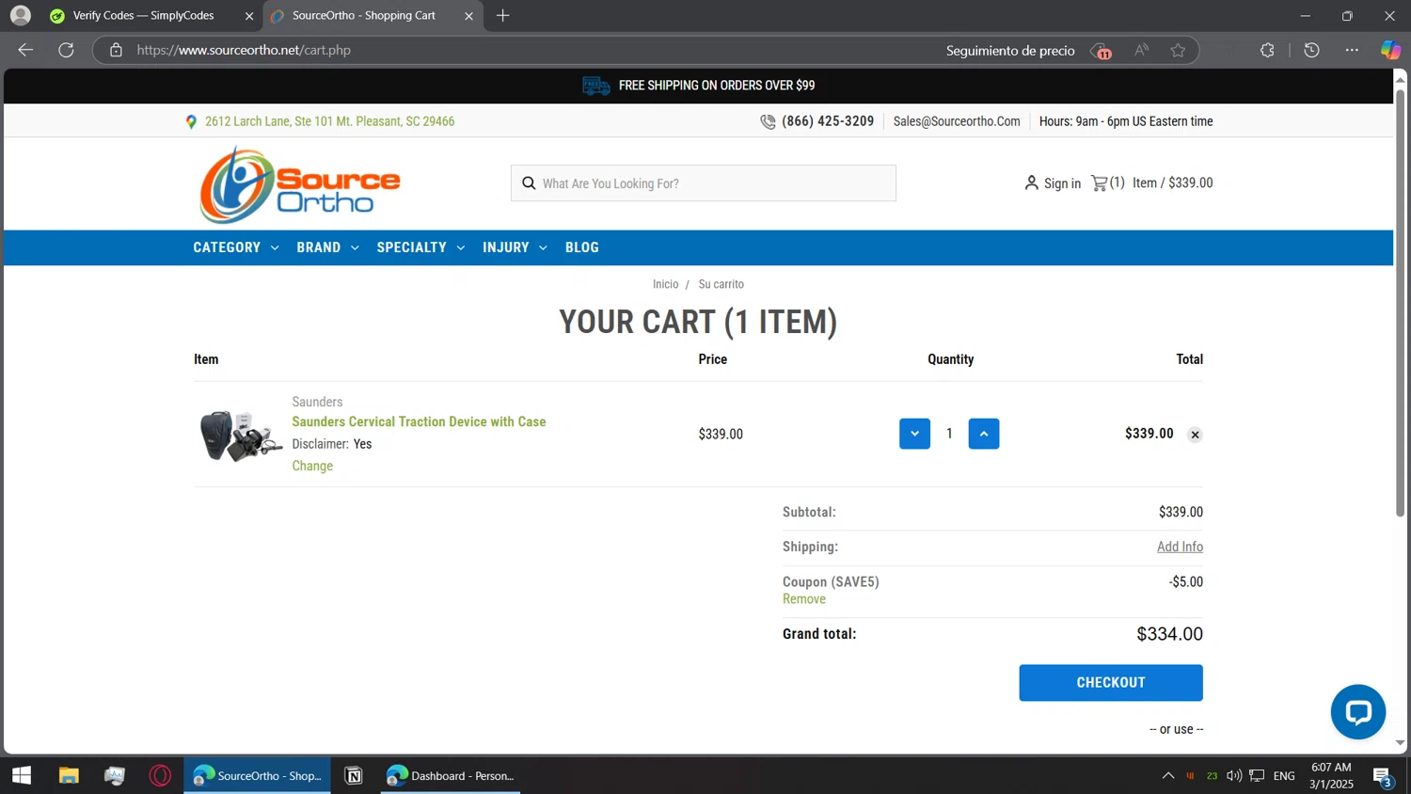
Task: Close the SourceOrtho Shopping Cart tab
Action: pyautogui.click(x=468, y=16)
